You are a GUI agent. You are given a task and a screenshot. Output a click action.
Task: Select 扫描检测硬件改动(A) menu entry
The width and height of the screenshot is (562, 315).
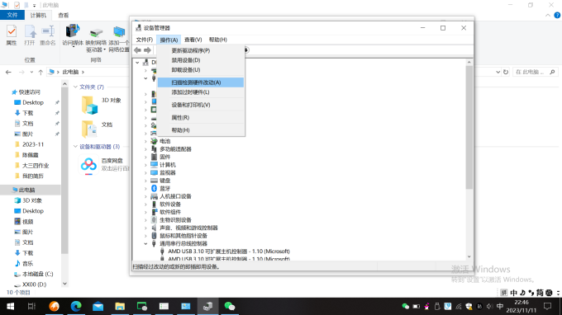201,82
